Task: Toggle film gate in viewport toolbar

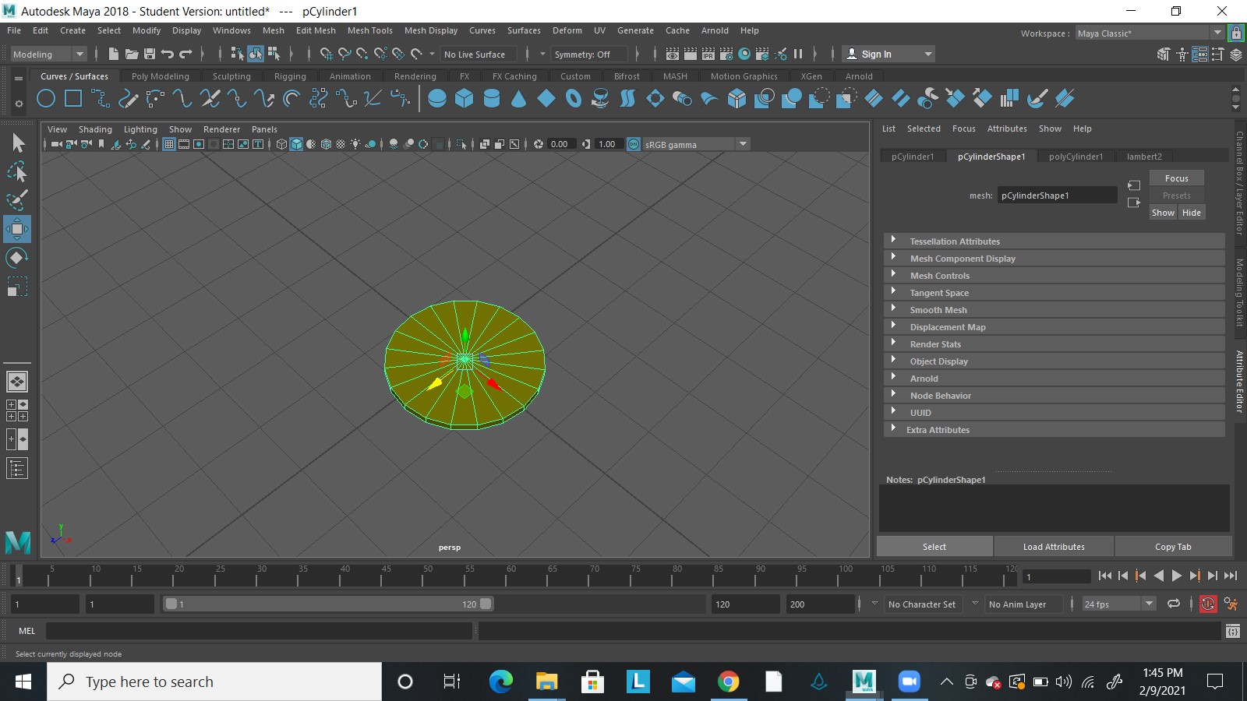Action: point(184,144)
